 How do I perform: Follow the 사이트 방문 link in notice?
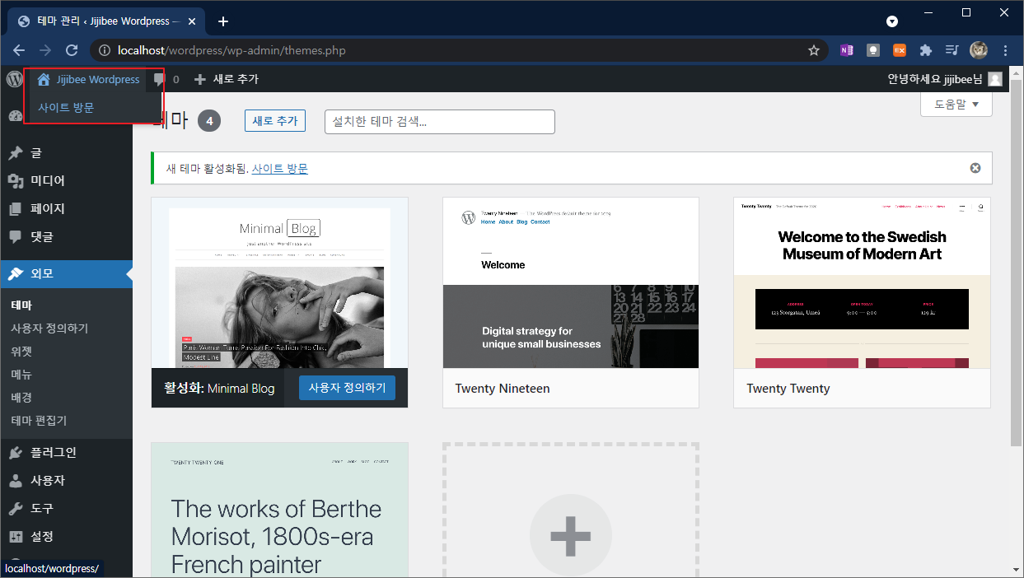click(x=280, y=168)
